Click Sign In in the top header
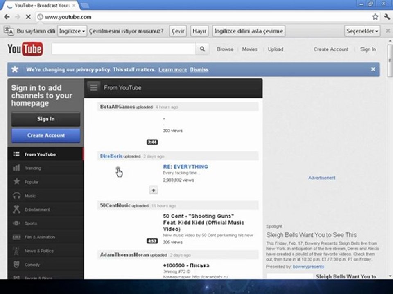 click(x=368, y=49)
